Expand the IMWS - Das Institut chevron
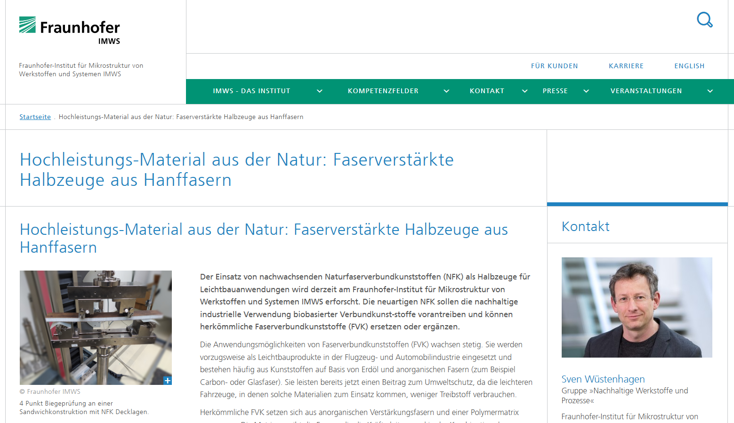 click(320, 91)
